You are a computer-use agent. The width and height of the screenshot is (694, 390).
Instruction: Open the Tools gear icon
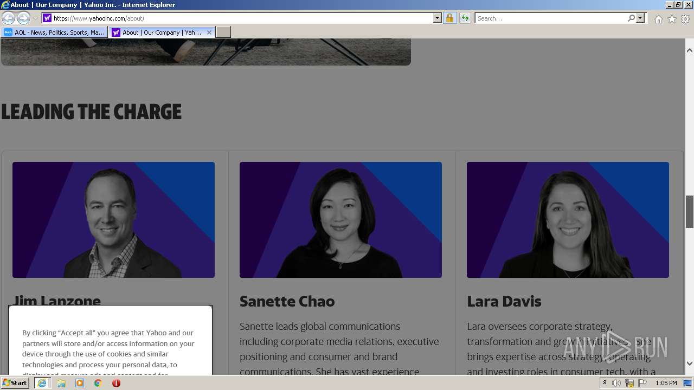[x=685, y=19]
